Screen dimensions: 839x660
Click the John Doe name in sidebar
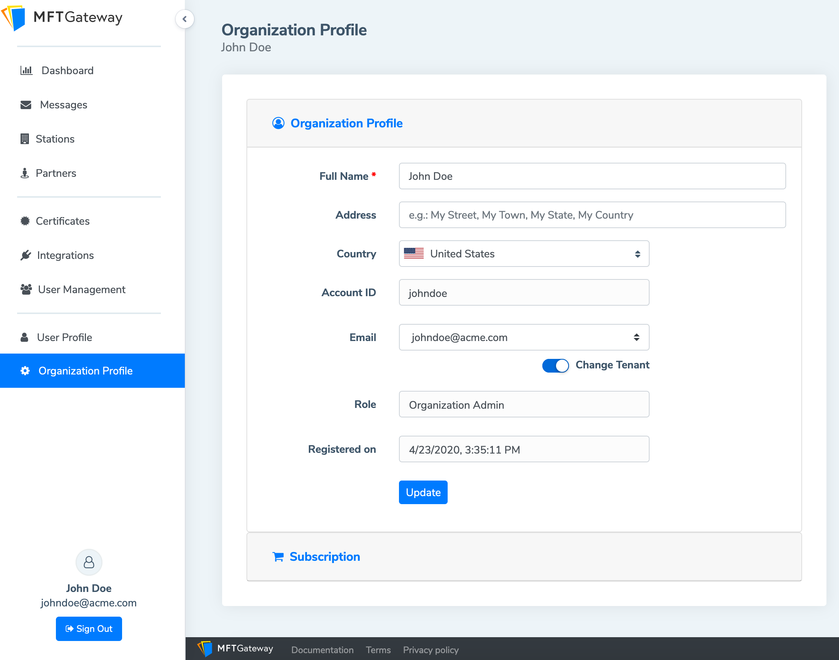[89, 588]
